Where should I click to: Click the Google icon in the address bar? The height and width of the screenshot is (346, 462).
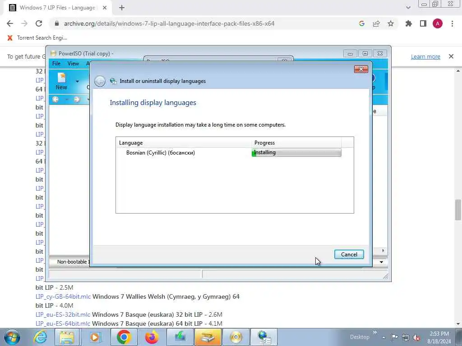point(362,23)
